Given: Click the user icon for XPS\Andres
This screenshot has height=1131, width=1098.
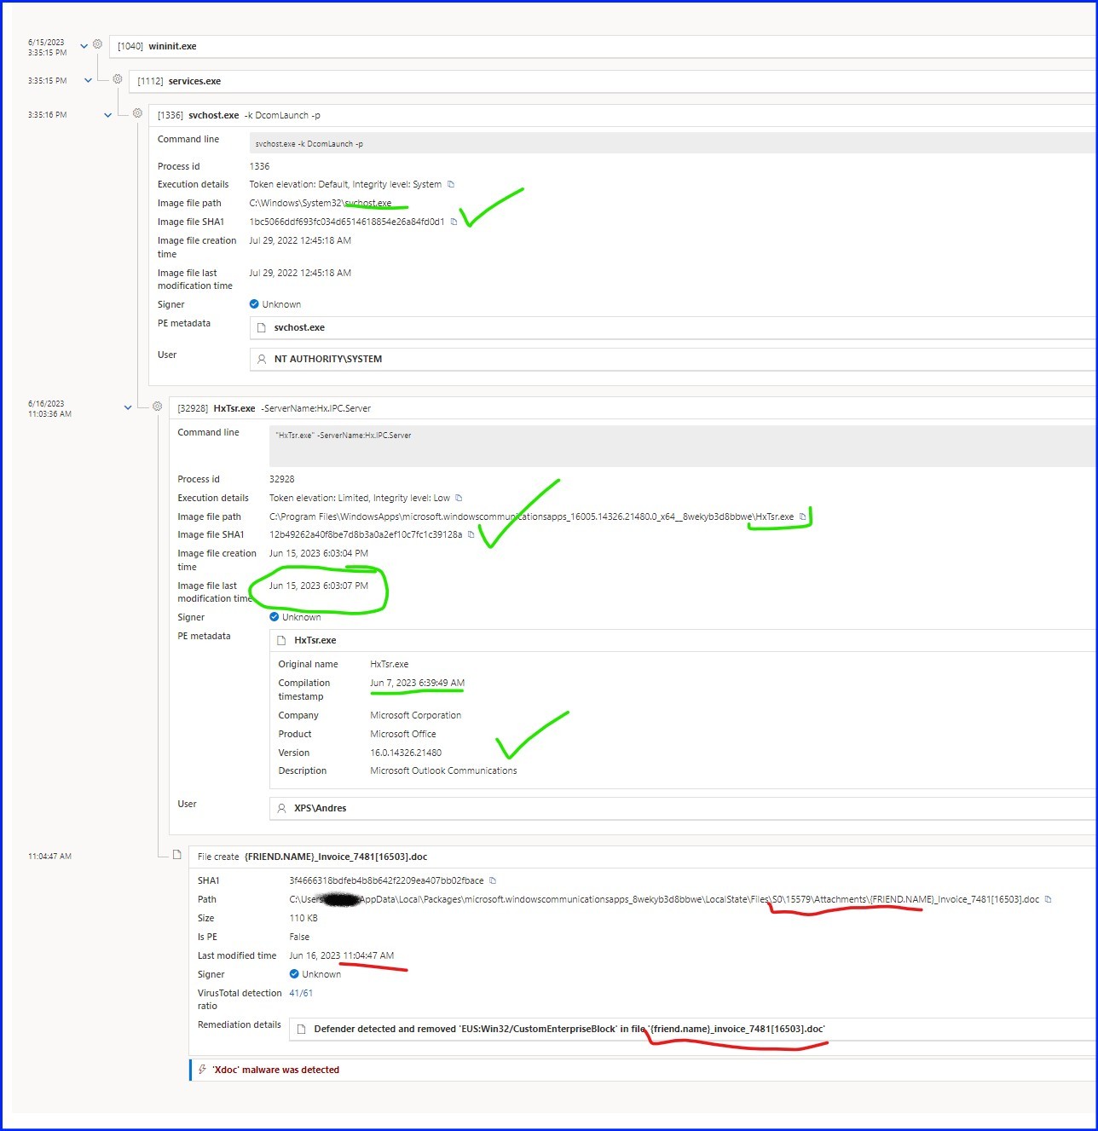Looking at the screenshot, I should tap(281, 808).
